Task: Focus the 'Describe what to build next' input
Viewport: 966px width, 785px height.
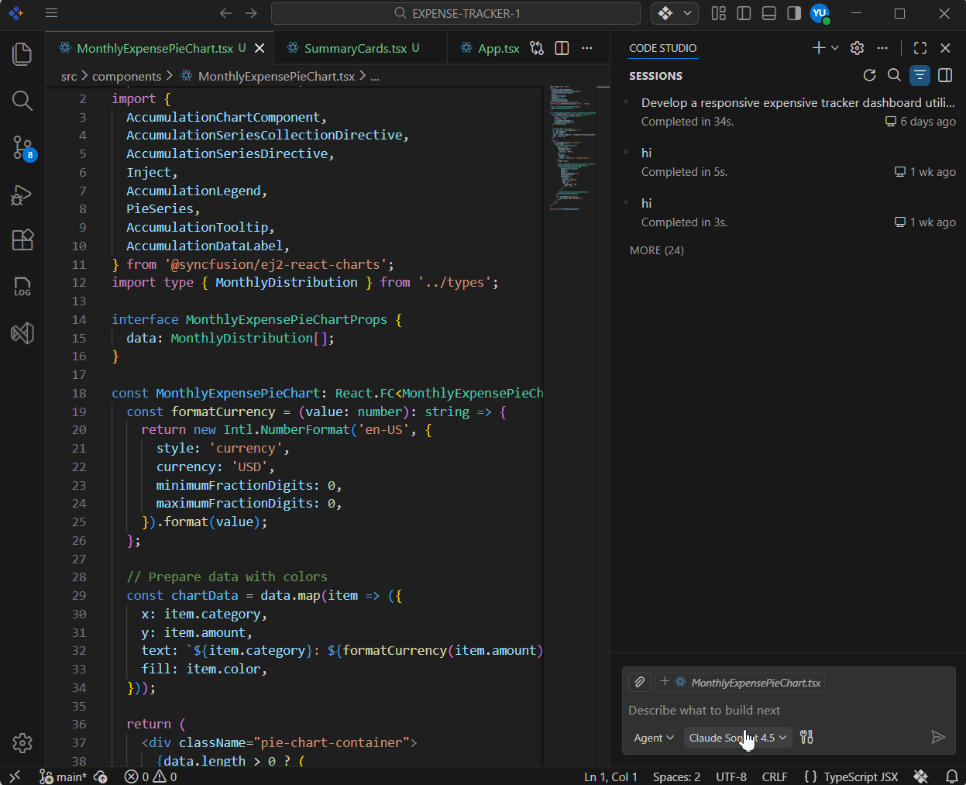Action: [788, 710]
